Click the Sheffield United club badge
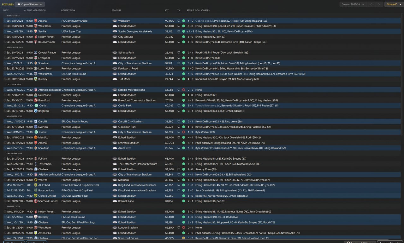 click(36, 201)
